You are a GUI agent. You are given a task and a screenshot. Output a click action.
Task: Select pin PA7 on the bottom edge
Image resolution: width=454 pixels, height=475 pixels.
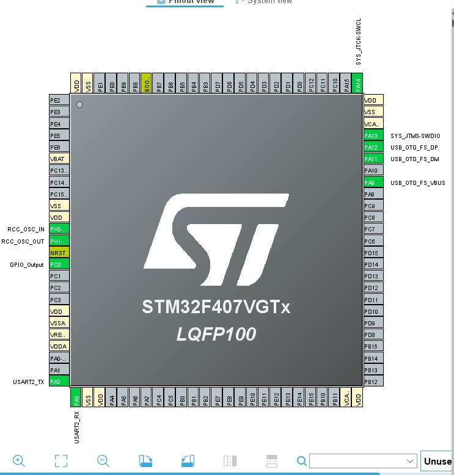[146, 397]
